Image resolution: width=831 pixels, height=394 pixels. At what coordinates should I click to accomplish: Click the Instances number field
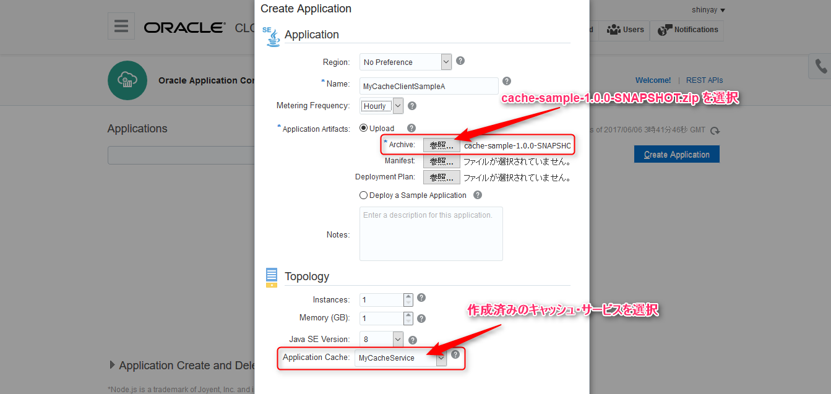coord(382,300)
